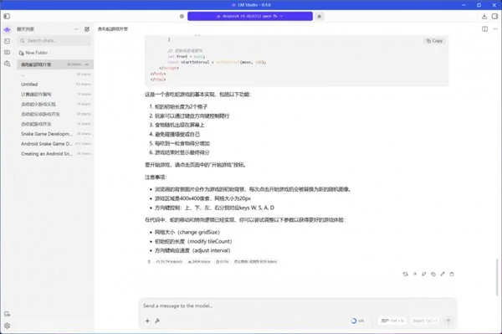Toggle the right sidebar panel icon
502x334 pixels.
coord(494,16)
